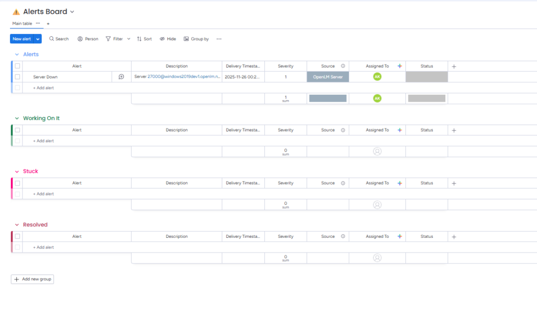Open the Sort options
This screenshot has height=328, width=537.
tap(144, 39)
